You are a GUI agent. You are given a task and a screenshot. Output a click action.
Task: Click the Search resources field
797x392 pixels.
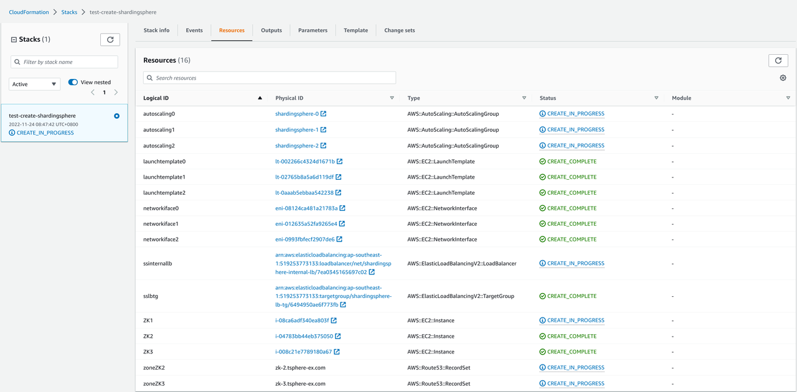(270, 78)
